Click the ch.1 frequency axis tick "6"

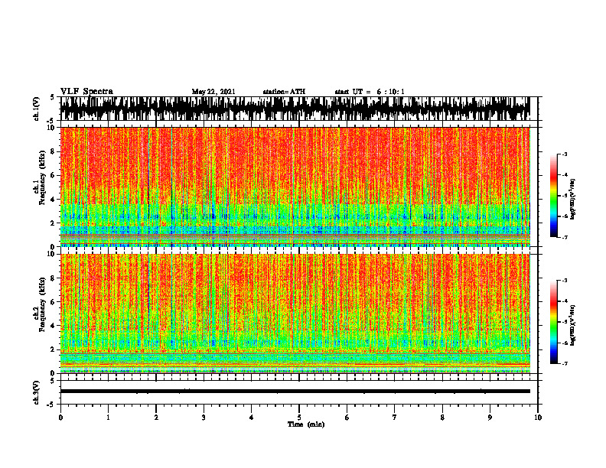pyautogui.click(x=53, y=175)
